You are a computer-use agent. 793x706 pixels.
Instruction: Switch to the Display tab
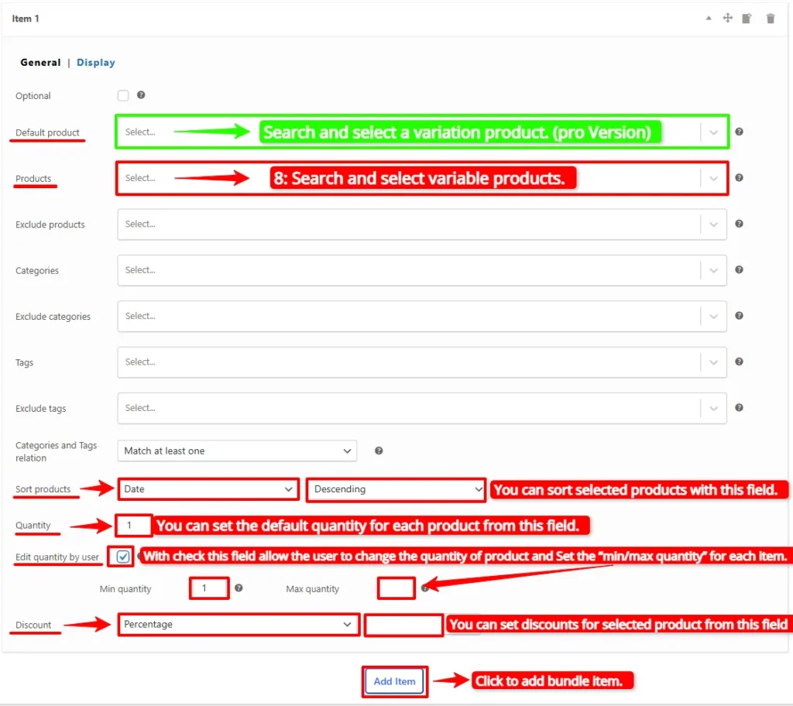[95, 63]
